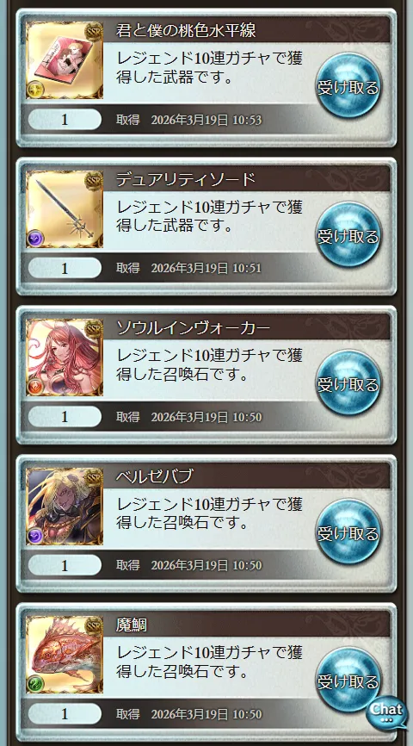Screen dimensions: 413x746
Task: Tap the デュアリティソード sword thumbnail
Action: 65,208
